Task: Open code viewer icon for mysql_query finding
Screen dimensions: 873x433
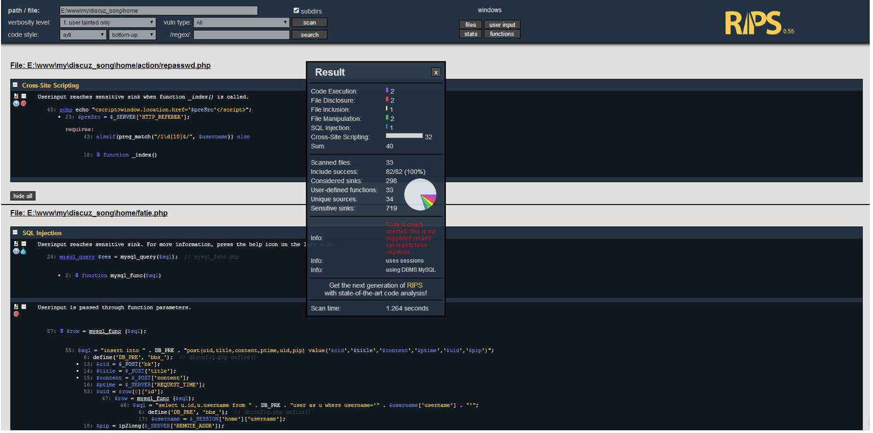Action: (16, 244)
